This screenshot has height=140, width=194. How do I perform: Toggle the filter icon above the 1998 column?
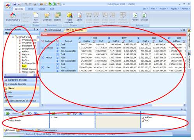[80, 38]
